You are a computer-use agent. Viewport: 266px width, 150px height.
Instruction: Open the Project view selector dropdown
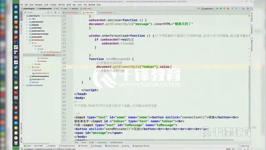click(35, 12)
